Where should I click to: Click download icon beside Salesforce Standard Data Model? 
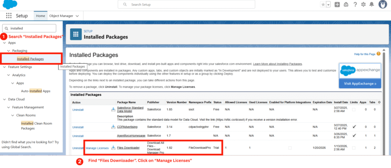click(113, 110)
